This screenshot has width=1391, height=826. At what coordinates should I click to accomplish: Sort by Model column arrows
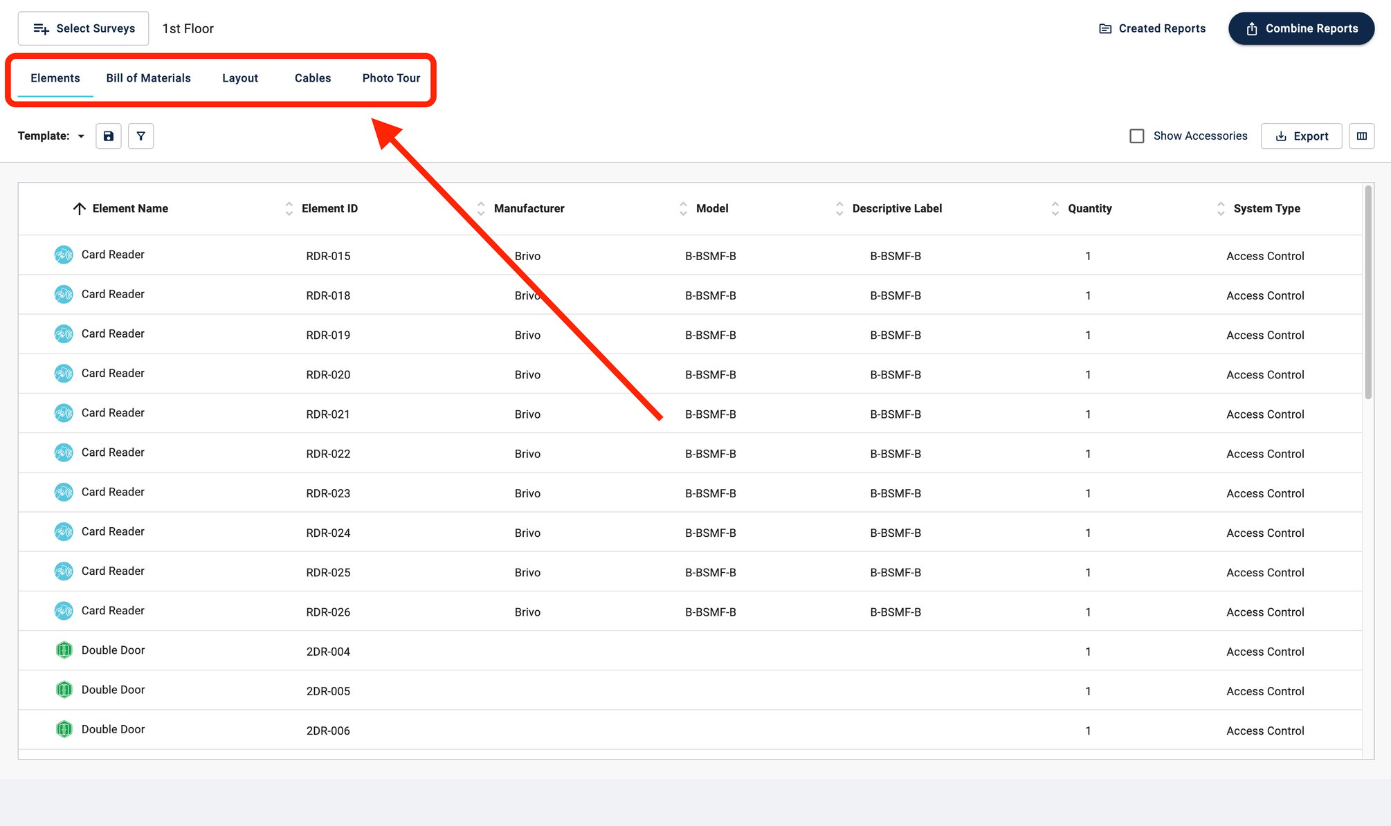coord(683,209)
